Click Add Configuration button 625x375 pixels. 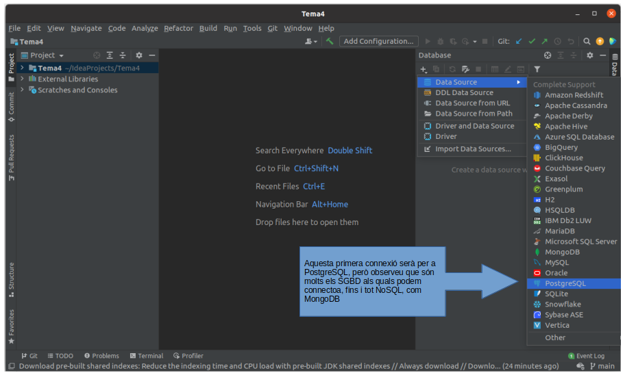click(x=379, y=41)
